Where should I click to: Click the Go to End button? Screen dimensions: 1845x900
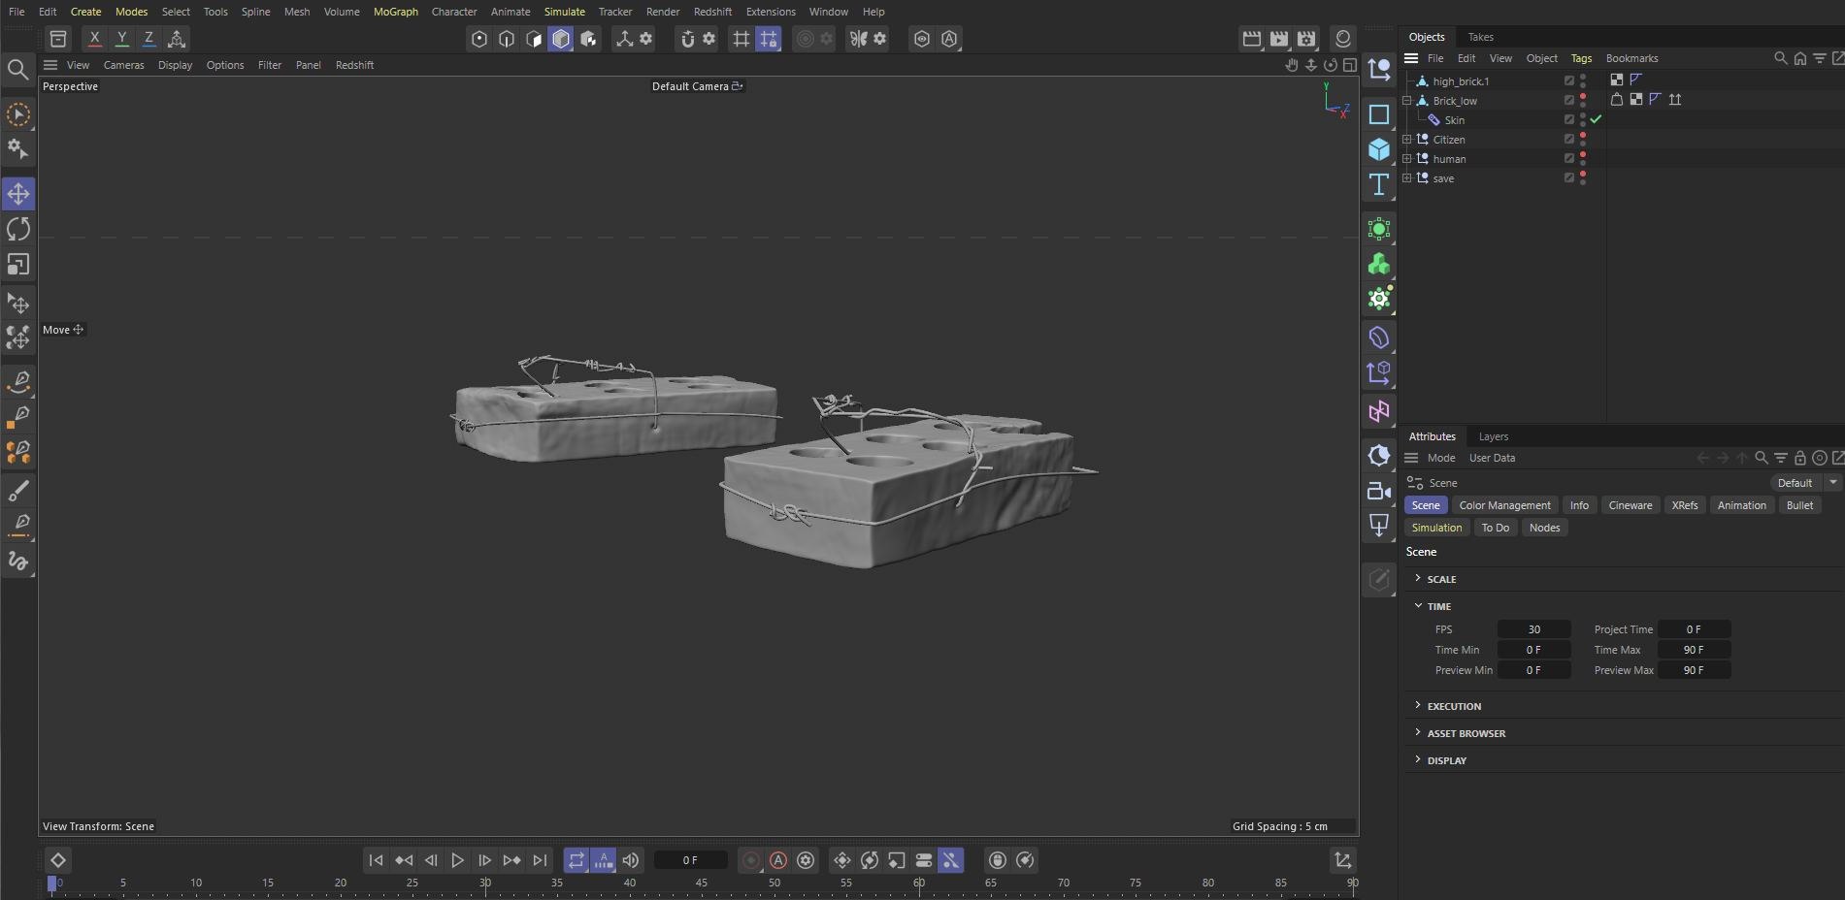540,860
